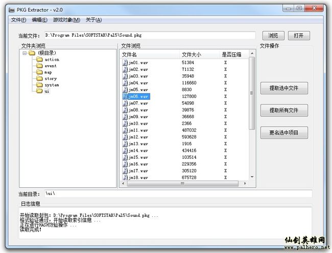Open the 编辑(E) menu
The width and height of the screenshot is (332, 253).
click(39, 20)
